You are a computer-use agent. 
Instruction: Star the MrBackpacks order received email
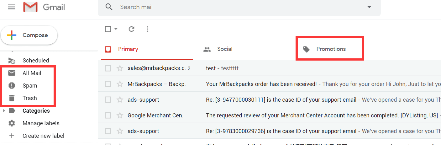[119, 84]
